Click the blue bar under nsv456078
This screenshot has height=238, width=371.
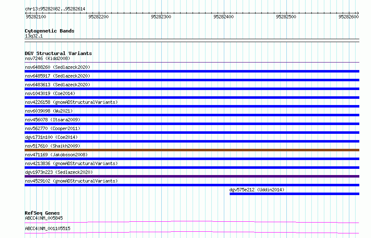pos(192,124)
